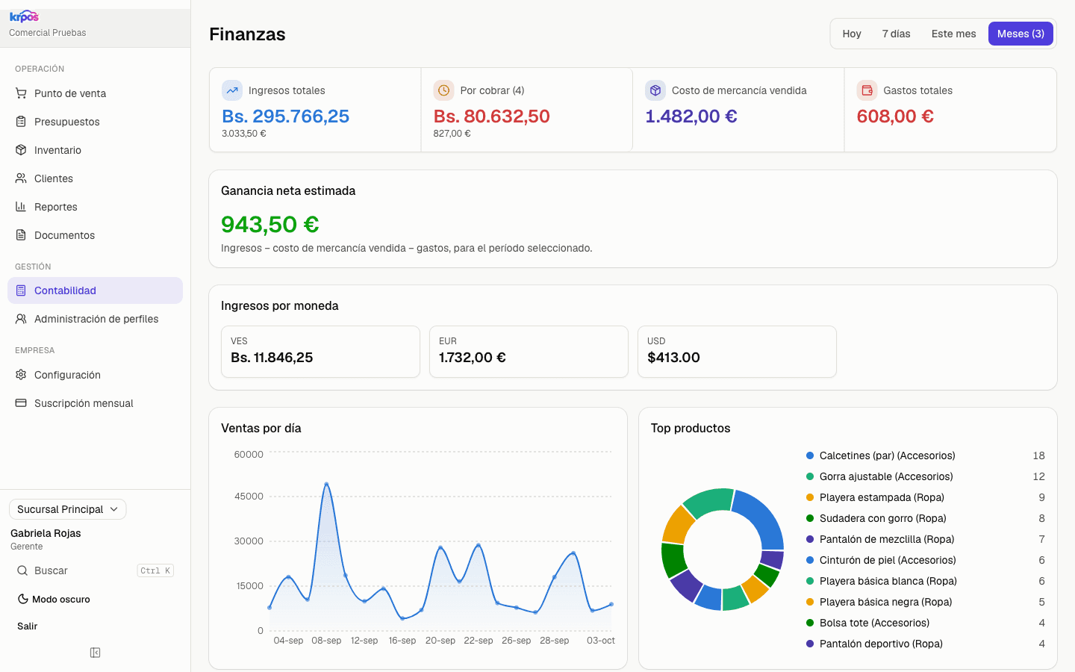Select the Hoy period filter
Viewport: 1075px width, 672px height.
point(852,34)
